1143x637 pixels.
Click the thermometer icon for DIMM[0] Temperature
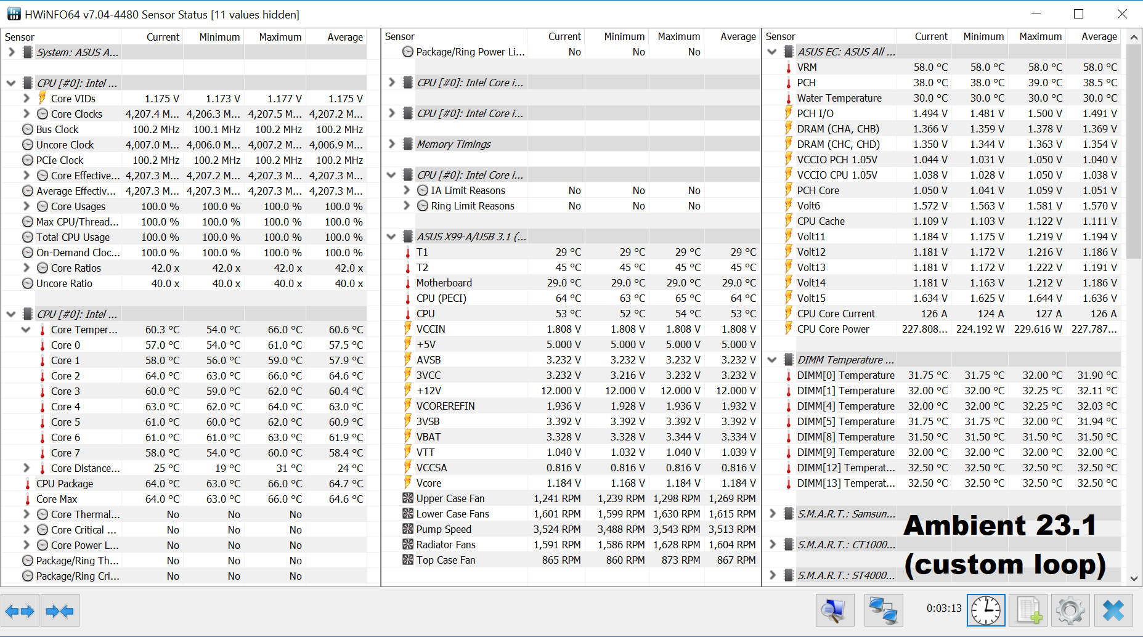pos(789,375)
